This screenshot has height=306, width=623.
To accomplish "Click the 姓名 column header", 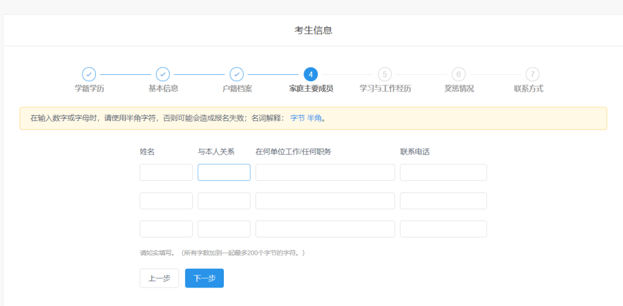I will 147,152.
